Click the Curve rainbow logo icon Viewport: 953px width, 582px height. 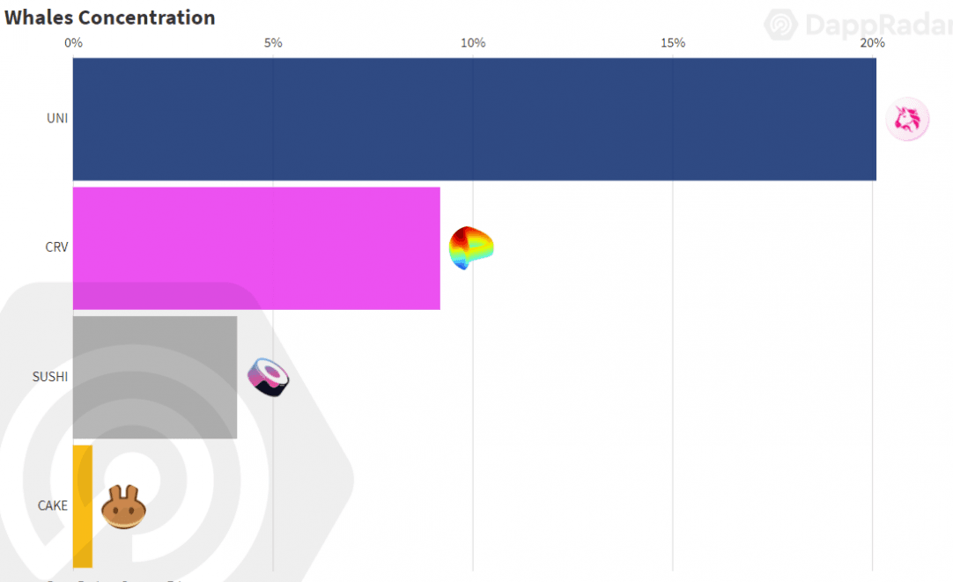(470, 247)
